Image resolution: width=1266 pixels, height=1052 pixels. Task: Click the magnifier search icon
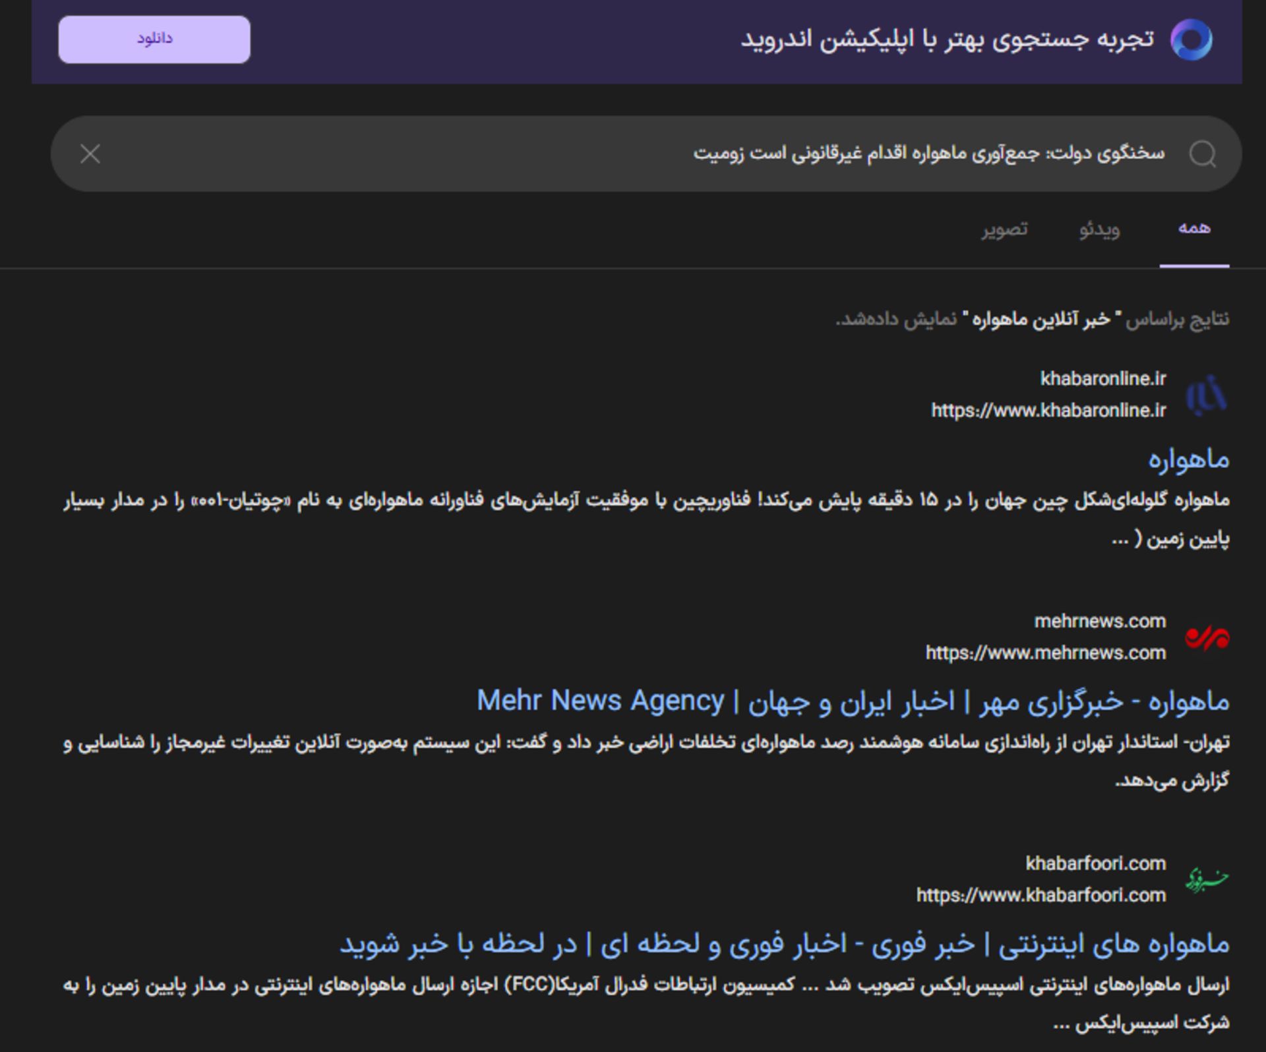pyautogui.click(x=1202, y=154)
